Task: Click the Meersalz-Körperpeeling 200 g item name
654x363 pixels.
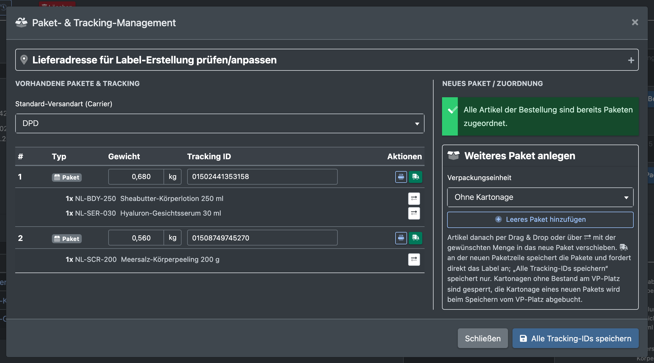Action: pyautogui.click(x=170, y=259)
